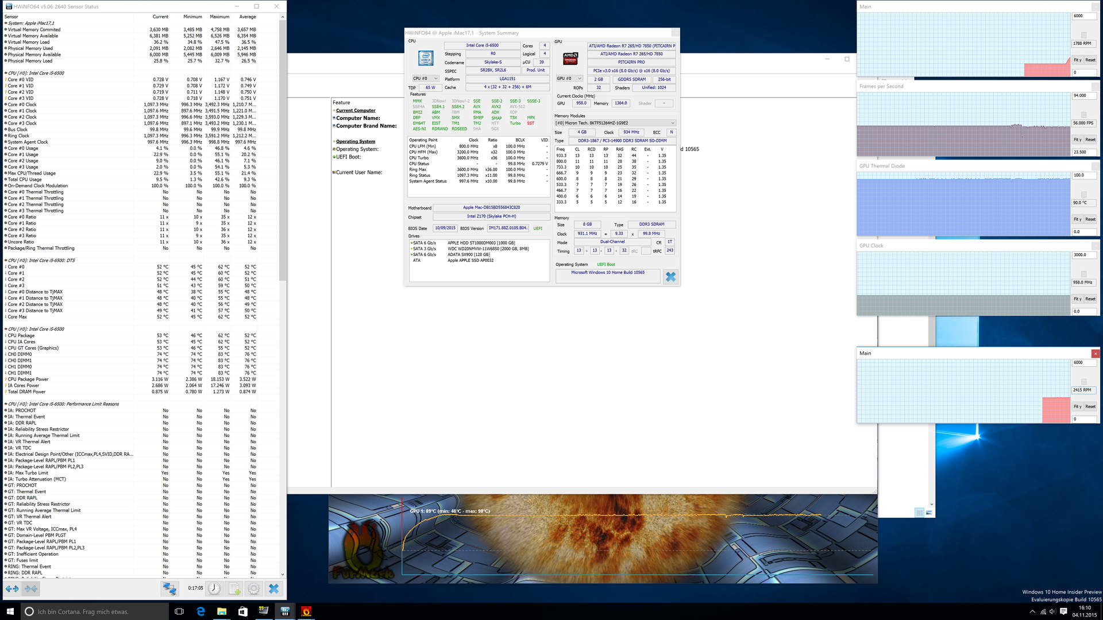Click Fit y in Frames per Second graph

[x=1078, y=139]
